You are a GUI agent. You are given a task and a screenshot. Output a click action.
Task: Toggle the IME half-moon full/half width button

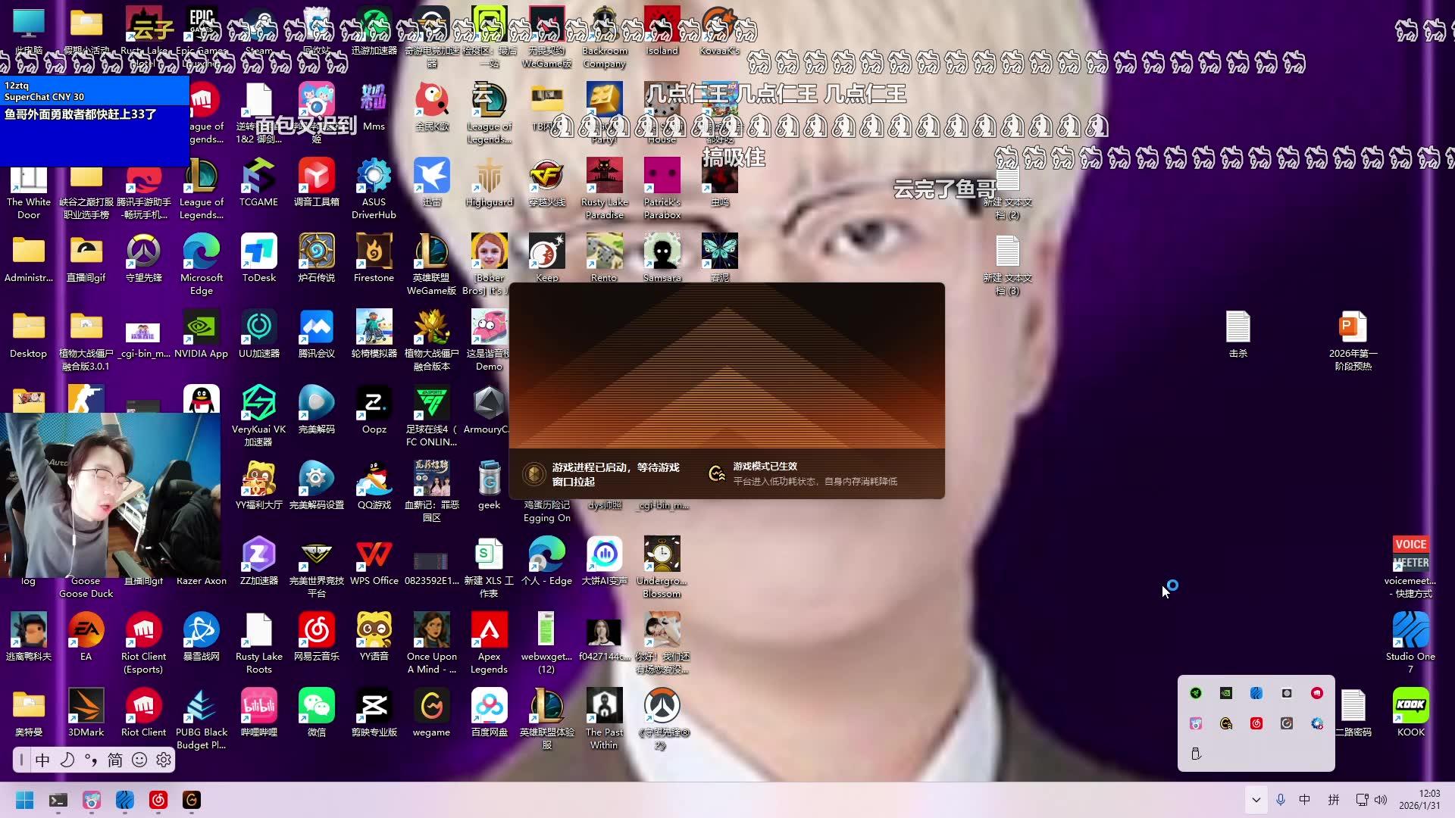pyautogui.click(x=67, y=760)
